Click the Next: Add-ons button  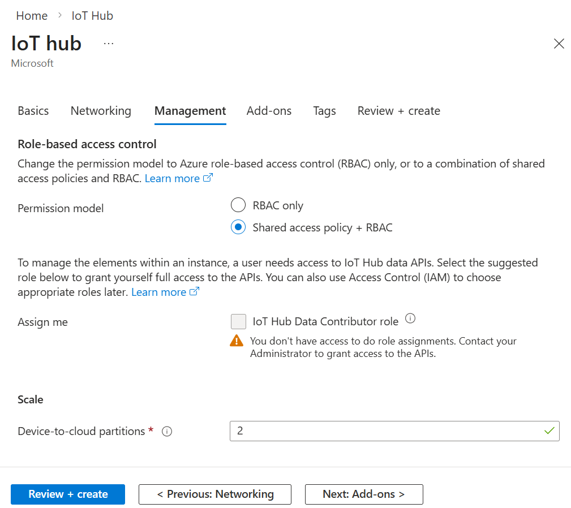[x=363, y=494]
